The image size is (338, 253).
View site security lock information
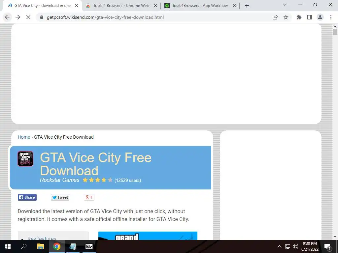(42, 17)
